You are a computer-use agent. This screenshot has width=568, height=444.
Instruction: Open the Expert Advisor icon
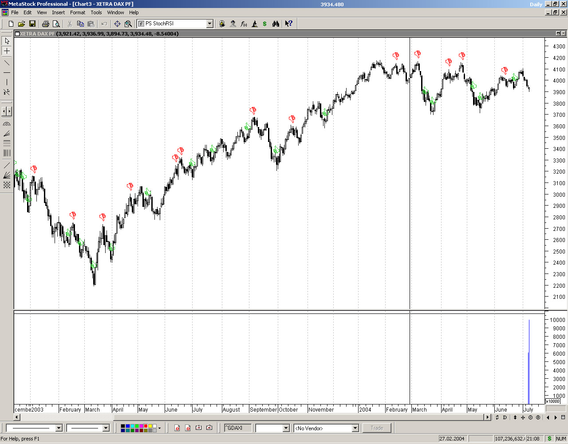[x=222, y=24]
